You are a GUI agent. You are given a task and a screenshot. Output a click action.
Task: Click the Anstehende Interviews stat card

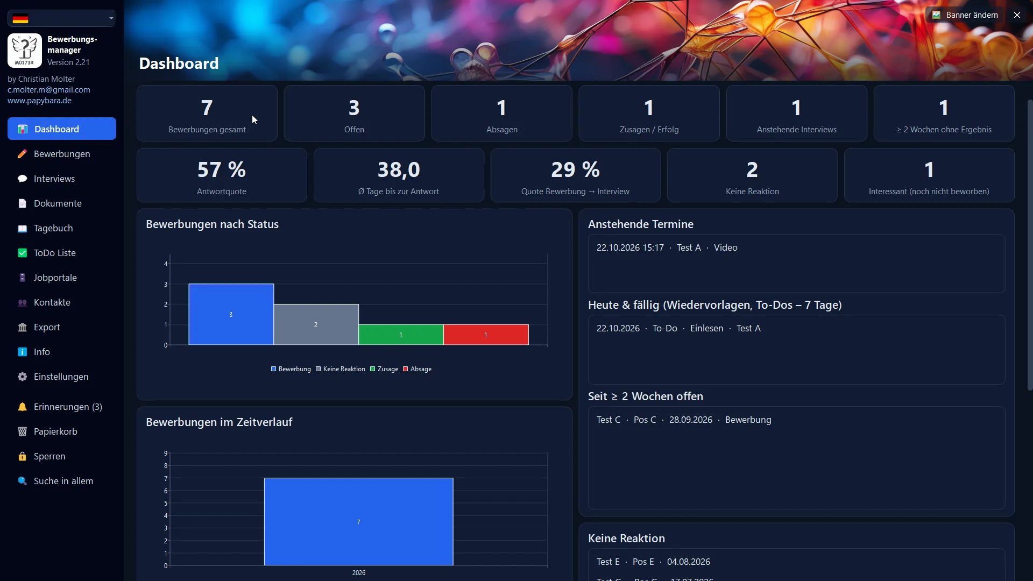click(797, 114)
